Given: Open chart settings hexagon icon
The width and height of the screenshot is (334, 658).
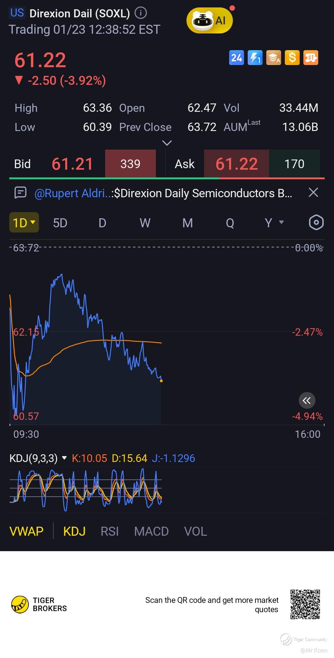Looking at the screenshot, I should [316, 222].
